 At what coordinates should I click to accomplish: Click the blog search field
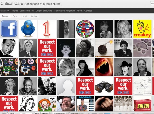coord(151,4)
